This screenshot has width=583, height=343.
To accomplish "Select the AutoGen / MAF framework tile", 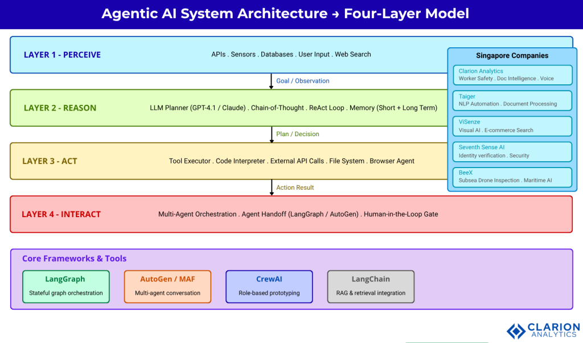I will [x=167, y=286].
